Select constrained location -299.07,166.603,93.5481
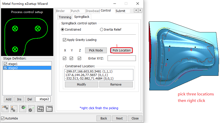Image resolution: width=220 pixels, height=123 pixels. pos(99,72)
